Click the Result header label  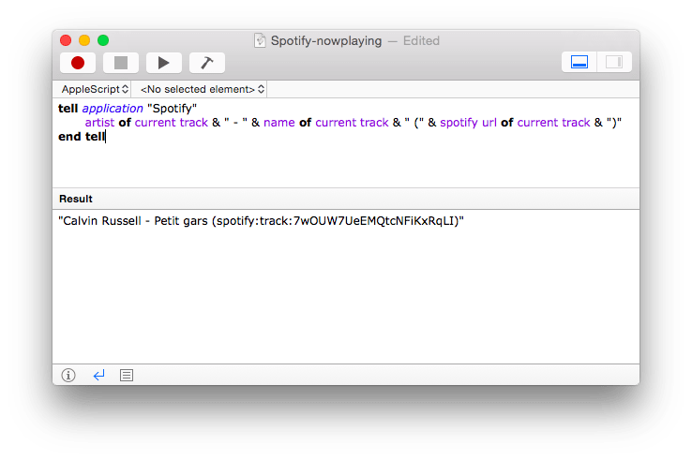[76, 199]
